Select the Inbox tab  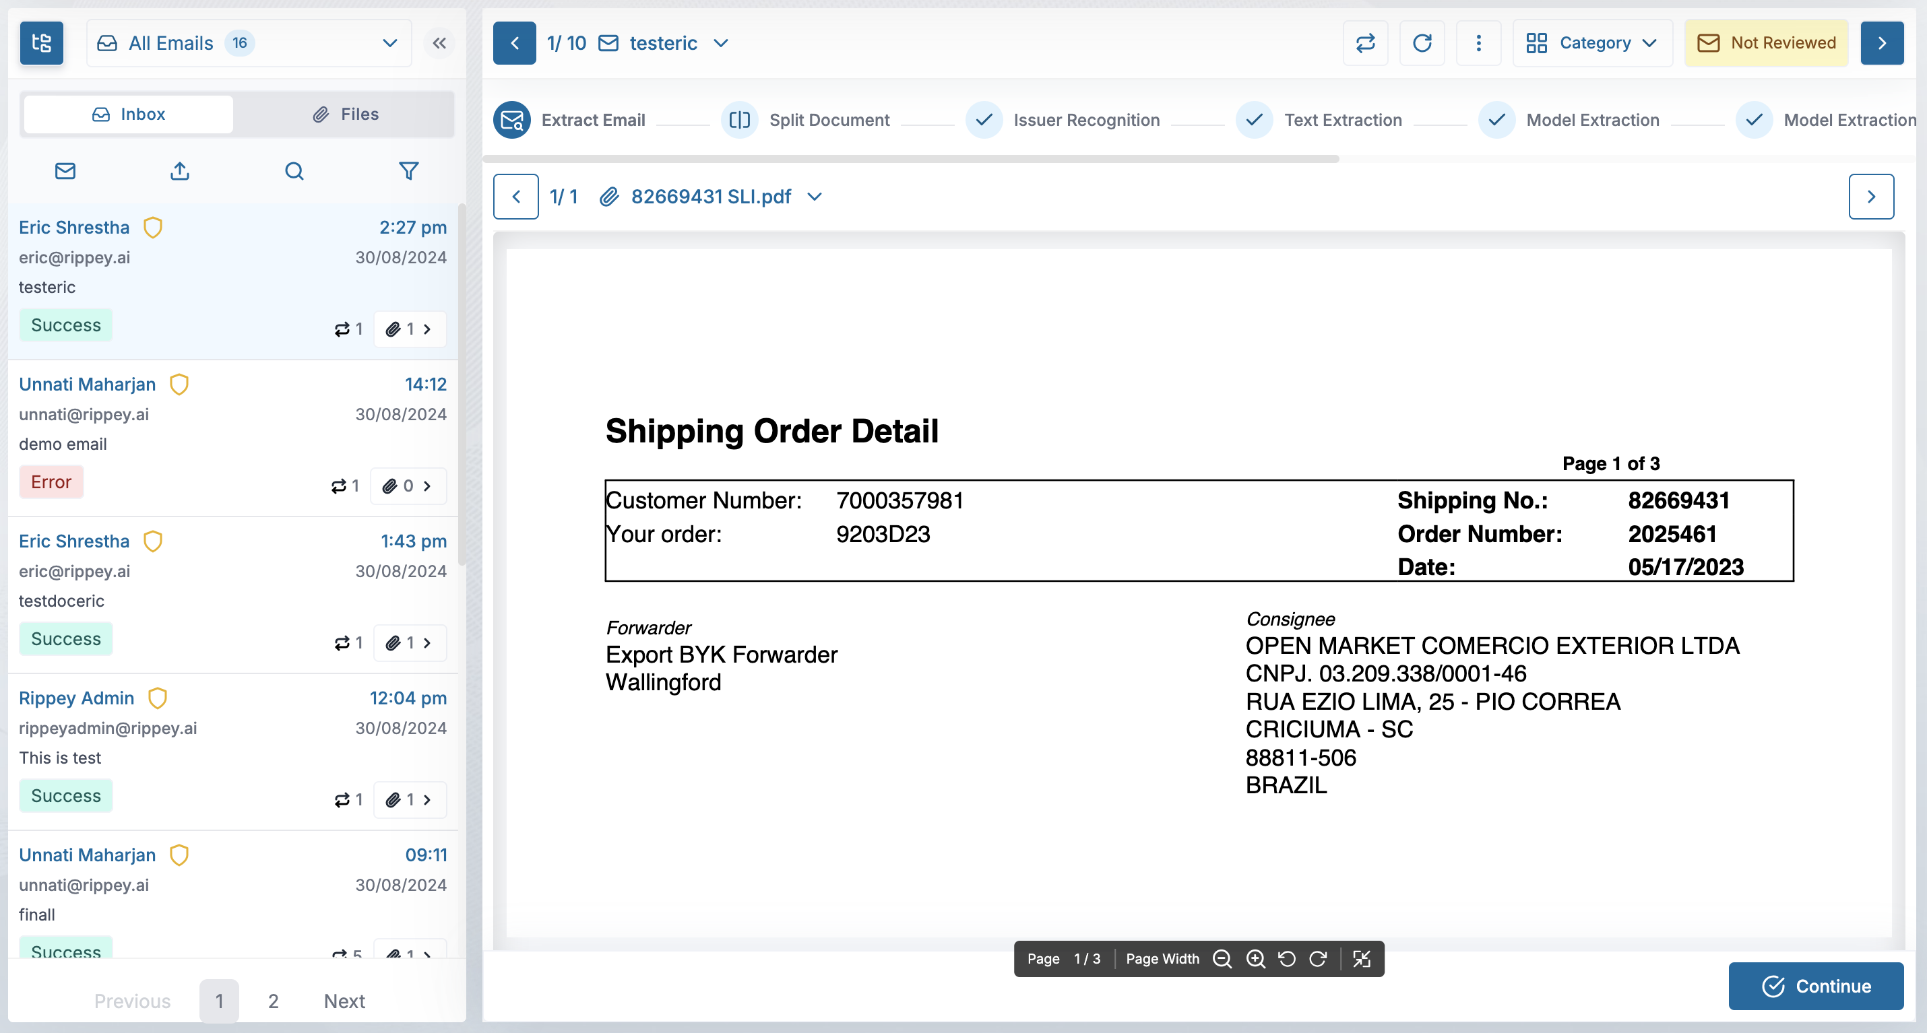click(x=128, y=114)
